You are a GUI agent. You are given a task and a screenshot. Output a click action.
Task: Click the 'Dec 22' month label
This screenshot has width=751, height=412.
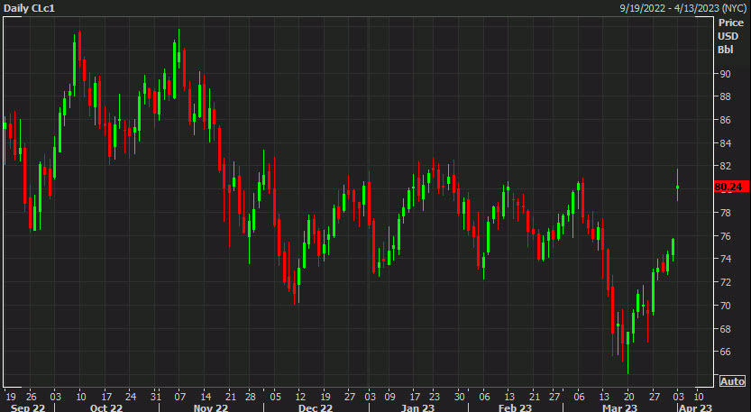click(x=316, y=407)
